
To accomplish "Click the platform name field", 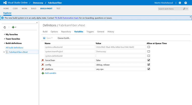I will pyautogui.click(x=70, y=69).
